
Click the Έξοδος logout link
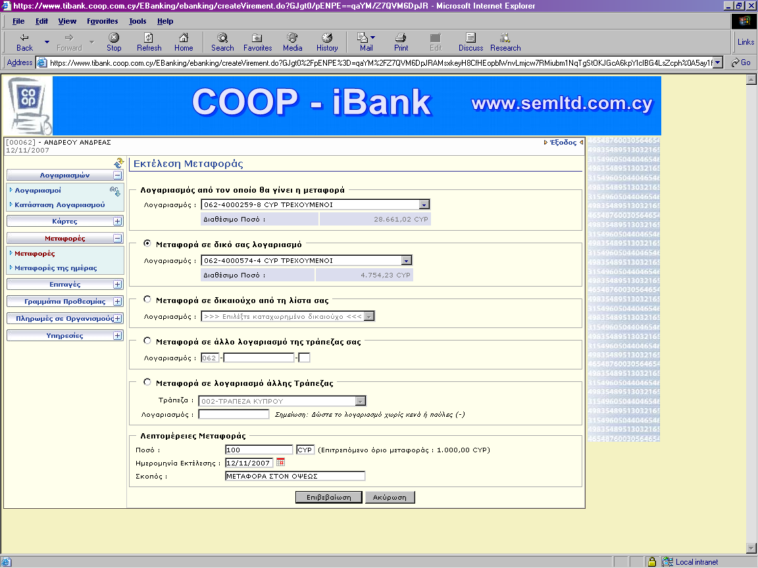click(563, 143)
